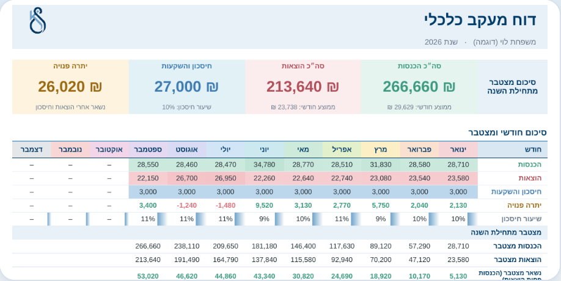Click cumulative remainder cell 53,020

148,276
